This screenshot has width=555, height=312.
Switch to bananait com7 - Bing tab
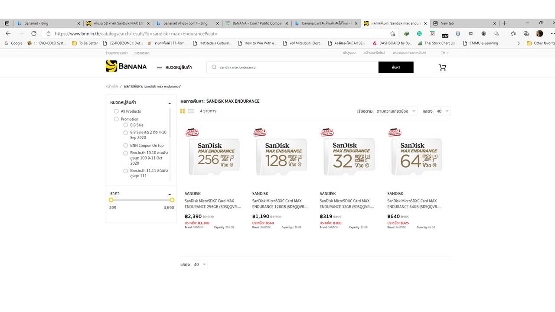click(187, 23)
